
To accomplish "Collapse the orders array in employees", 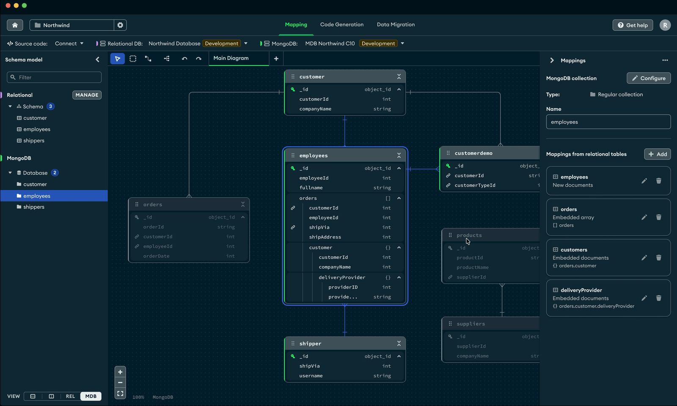I will pyautogui.click(x=399, y=198).
